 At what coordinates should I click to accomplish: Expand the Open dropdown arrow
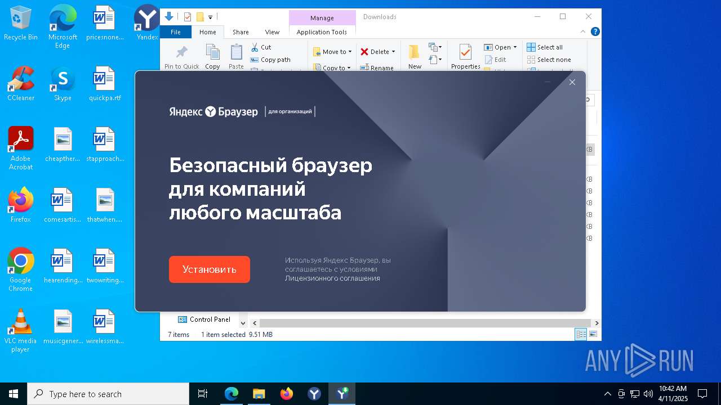point(515,47)
